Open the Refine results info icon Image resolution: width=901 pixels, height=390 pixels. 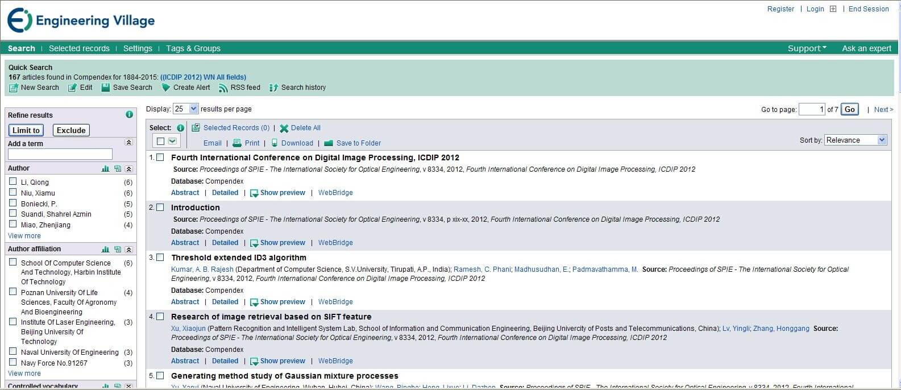tap(129, 114)
